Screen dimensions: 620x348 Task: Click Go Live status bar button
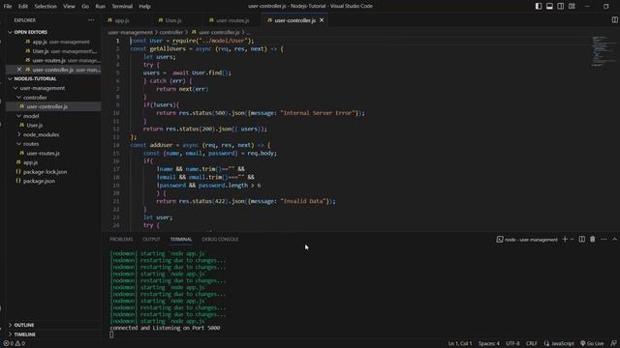[x=592, y=344]
